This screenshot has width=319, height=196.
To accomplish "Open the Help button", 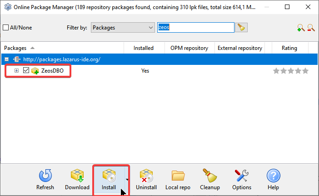I will pos(273,180).
